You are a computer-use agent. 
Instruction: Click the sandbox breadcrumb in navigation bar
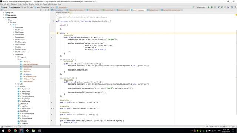(x=45, y=7)
